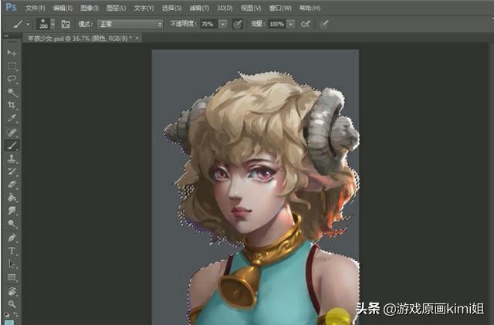The width and height of the screenshot is (494, 325).
Task: Click the 不透明度 opacity label
Action: coord(184,24)
